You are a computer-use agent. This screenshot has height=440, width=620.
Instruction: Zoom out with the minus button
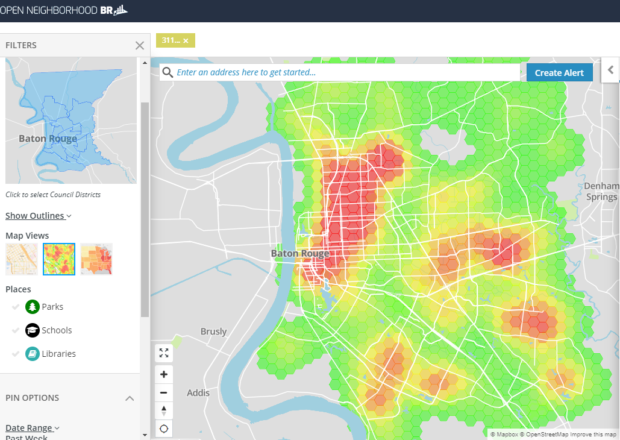click(164, 393)
